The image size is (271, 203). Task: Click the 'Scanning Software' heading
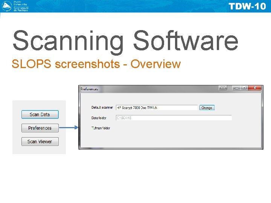pos(125,42)
